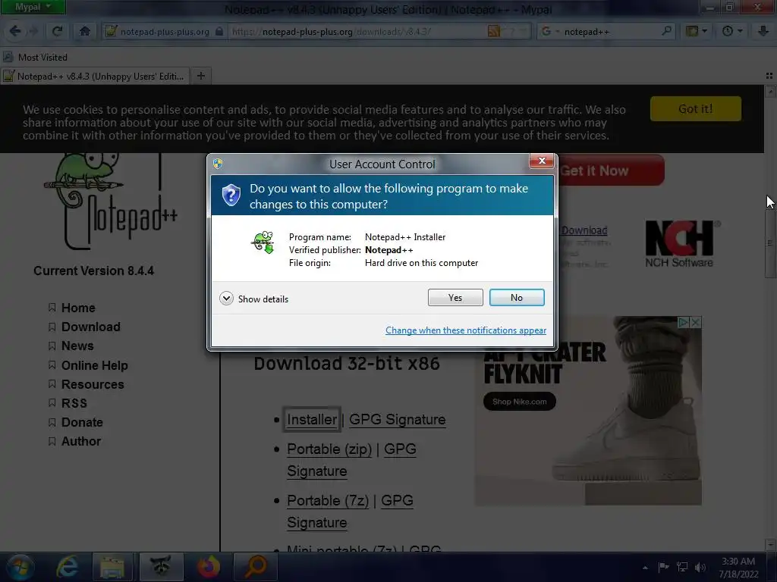Click the volume speaker tray icon
The width and height of the screenshot is (777, 582).
pyautogui.click(x=700, y=567)
